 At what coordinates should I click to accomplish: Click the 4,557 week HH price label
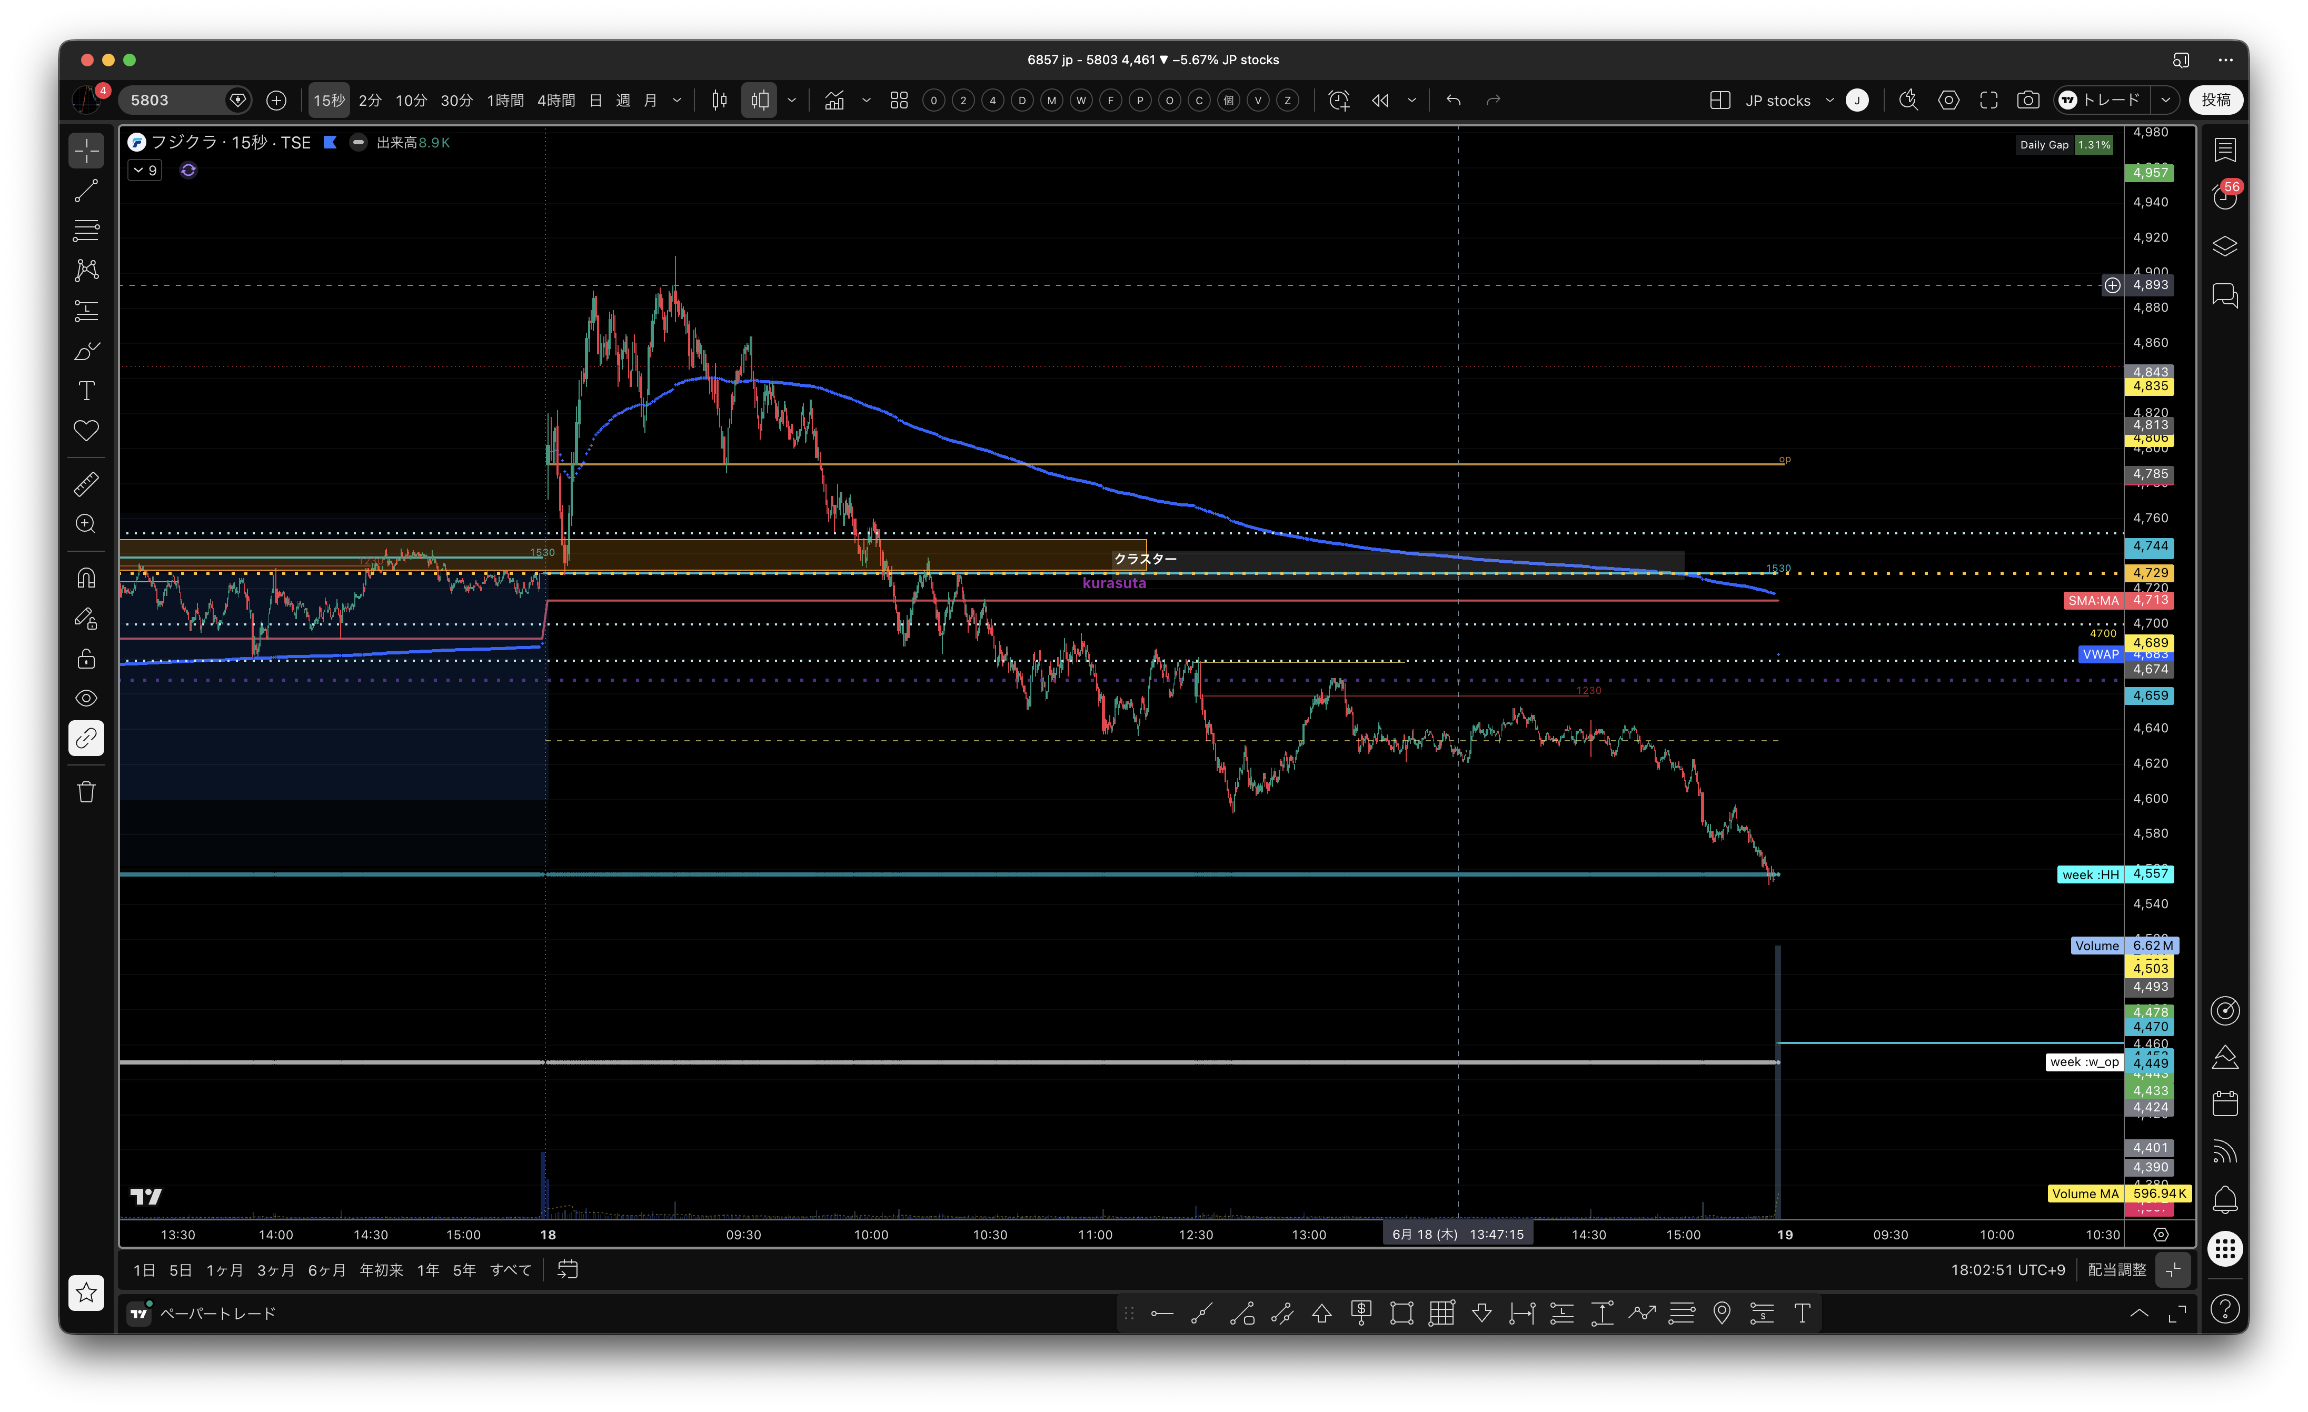click(2151, 874)
